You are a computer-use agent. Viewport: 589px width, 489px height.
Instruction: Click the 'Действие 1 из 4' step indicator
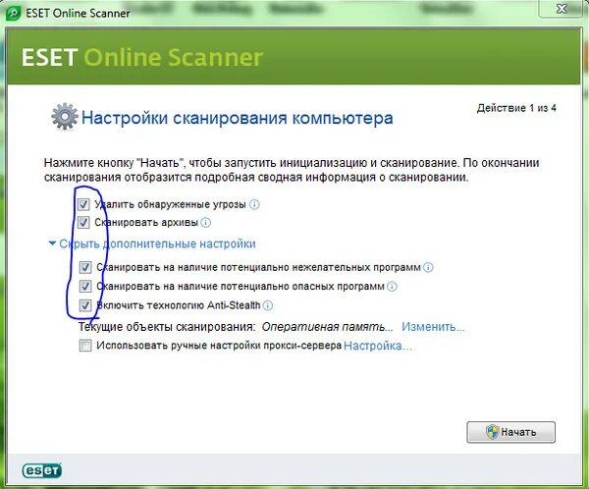pyautogui.click(x=516, y=108)
